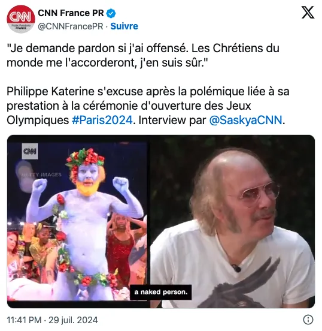Open the X logo in the corner
This screenshot has width=322, height=331.
(308, 13)
